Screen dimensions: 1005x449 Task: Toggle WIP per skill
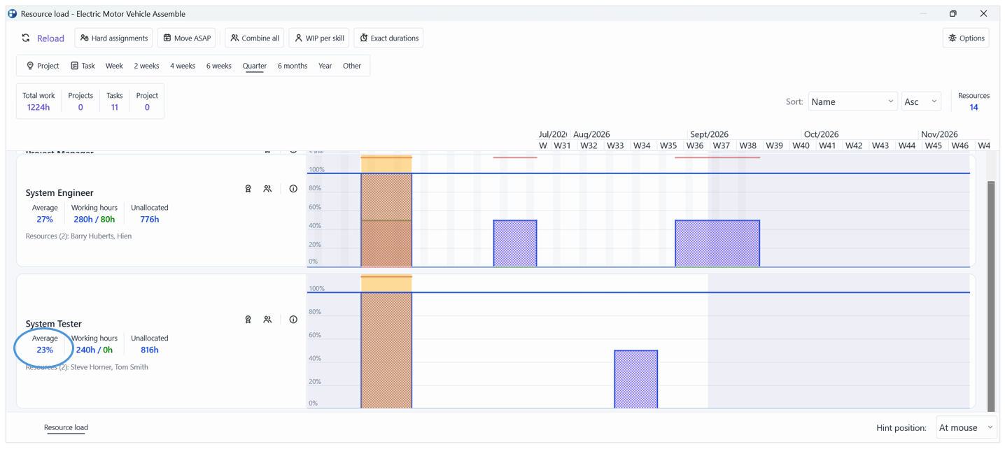[319, 38]
